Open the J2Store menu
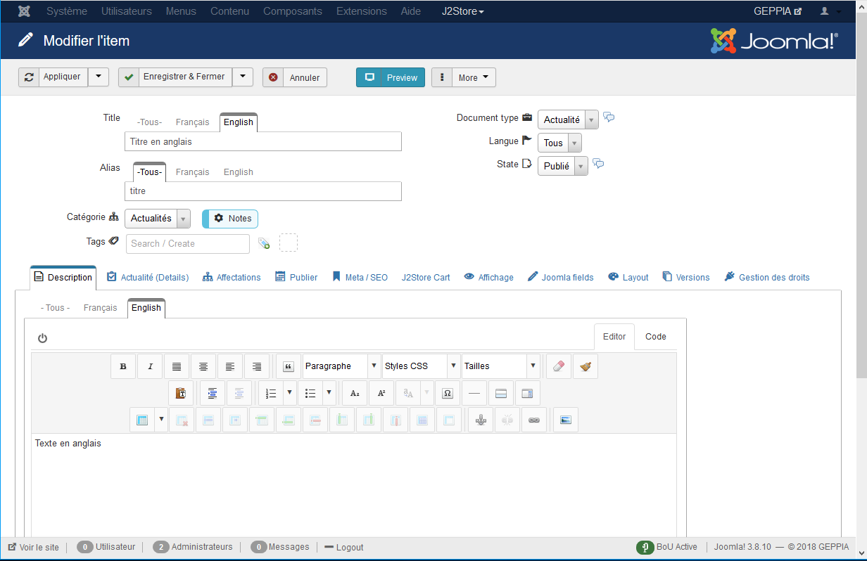The image size is (867, 561). tap(463, 11)
